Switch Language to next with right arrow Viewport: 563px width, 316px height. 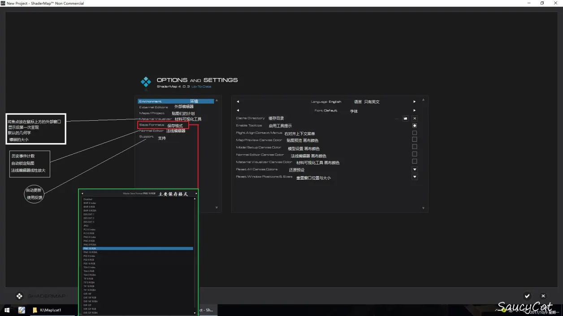coord(415,102)
